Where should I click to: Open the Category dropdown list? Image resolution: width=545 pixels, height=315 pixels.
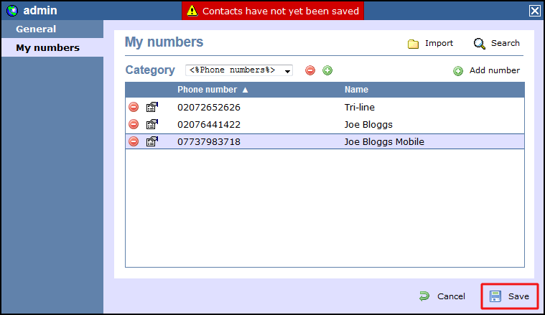tap(239, 70)
